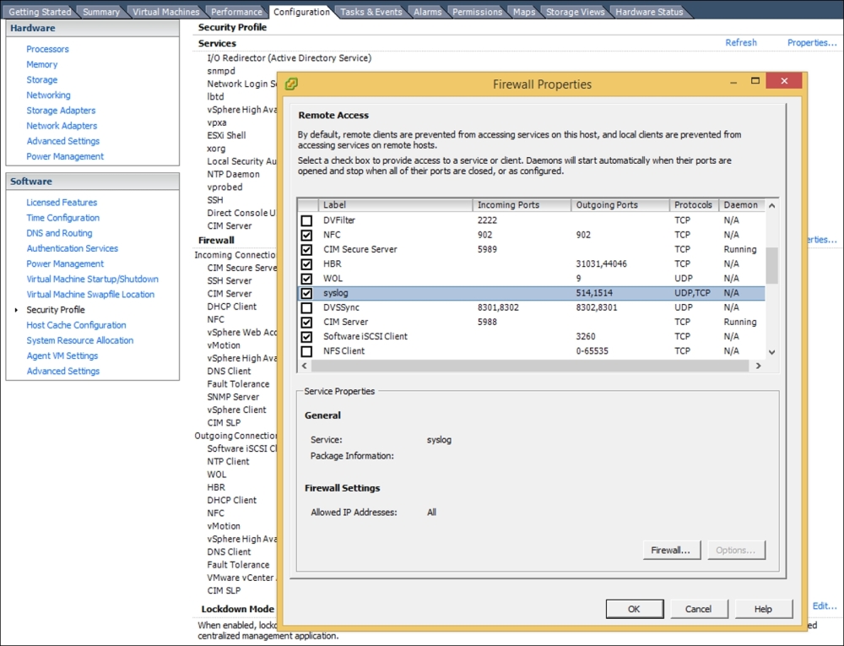Uncheck the HBR firewall checkbox
844x646 pixels.
click(306, 264)
